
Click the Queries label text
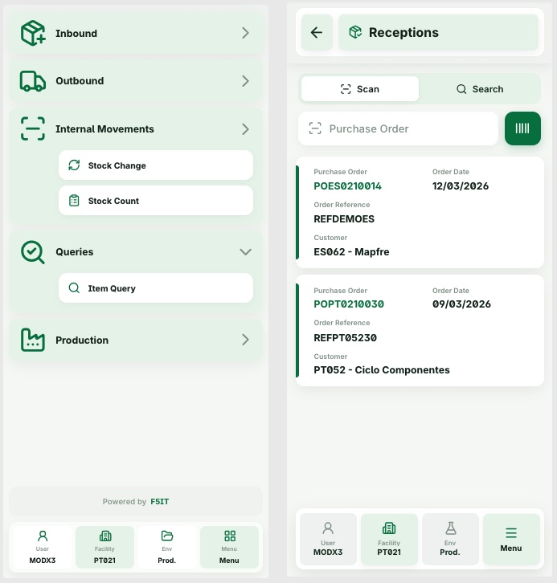coord(75,252)
